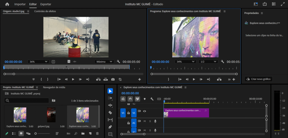Click Insert button in Source monitor
Screen dimensions: 288x138
[x=98, y=79]
